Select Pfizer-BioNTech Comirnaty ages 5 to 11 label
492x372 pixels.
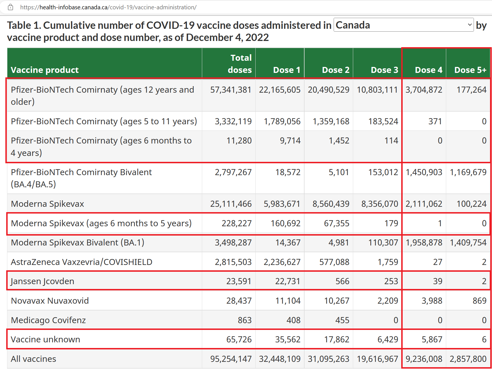point(104,121)
